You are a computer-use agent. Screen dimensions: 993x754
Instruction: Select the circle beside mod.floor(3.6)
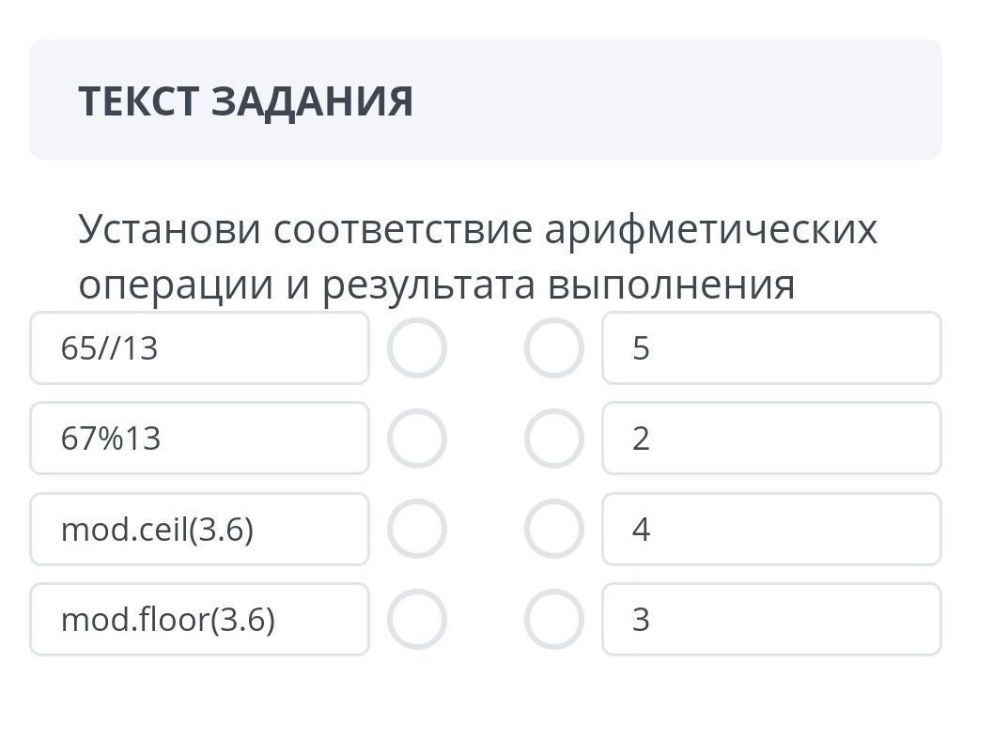pyautogui.click(x=417, y=620)
